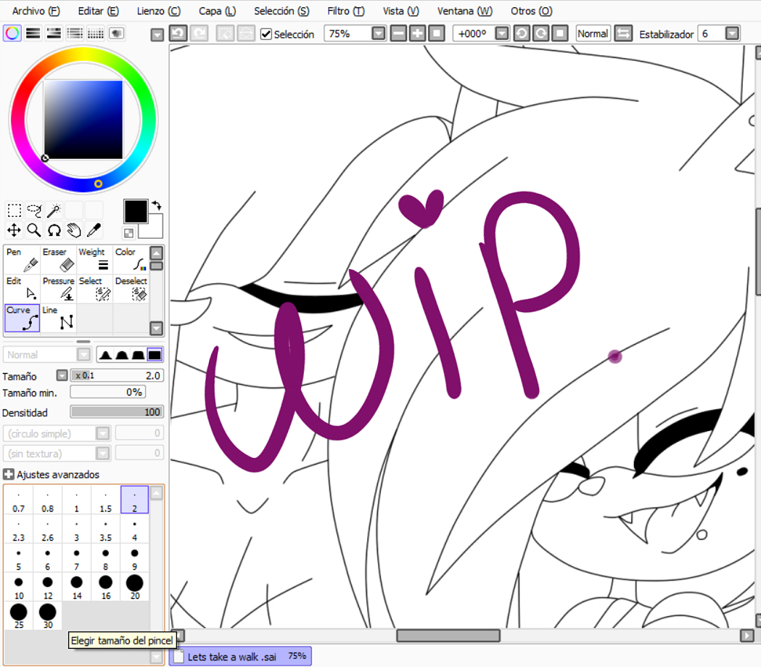Toggle the transparent color icon

[x=128, y=233]
